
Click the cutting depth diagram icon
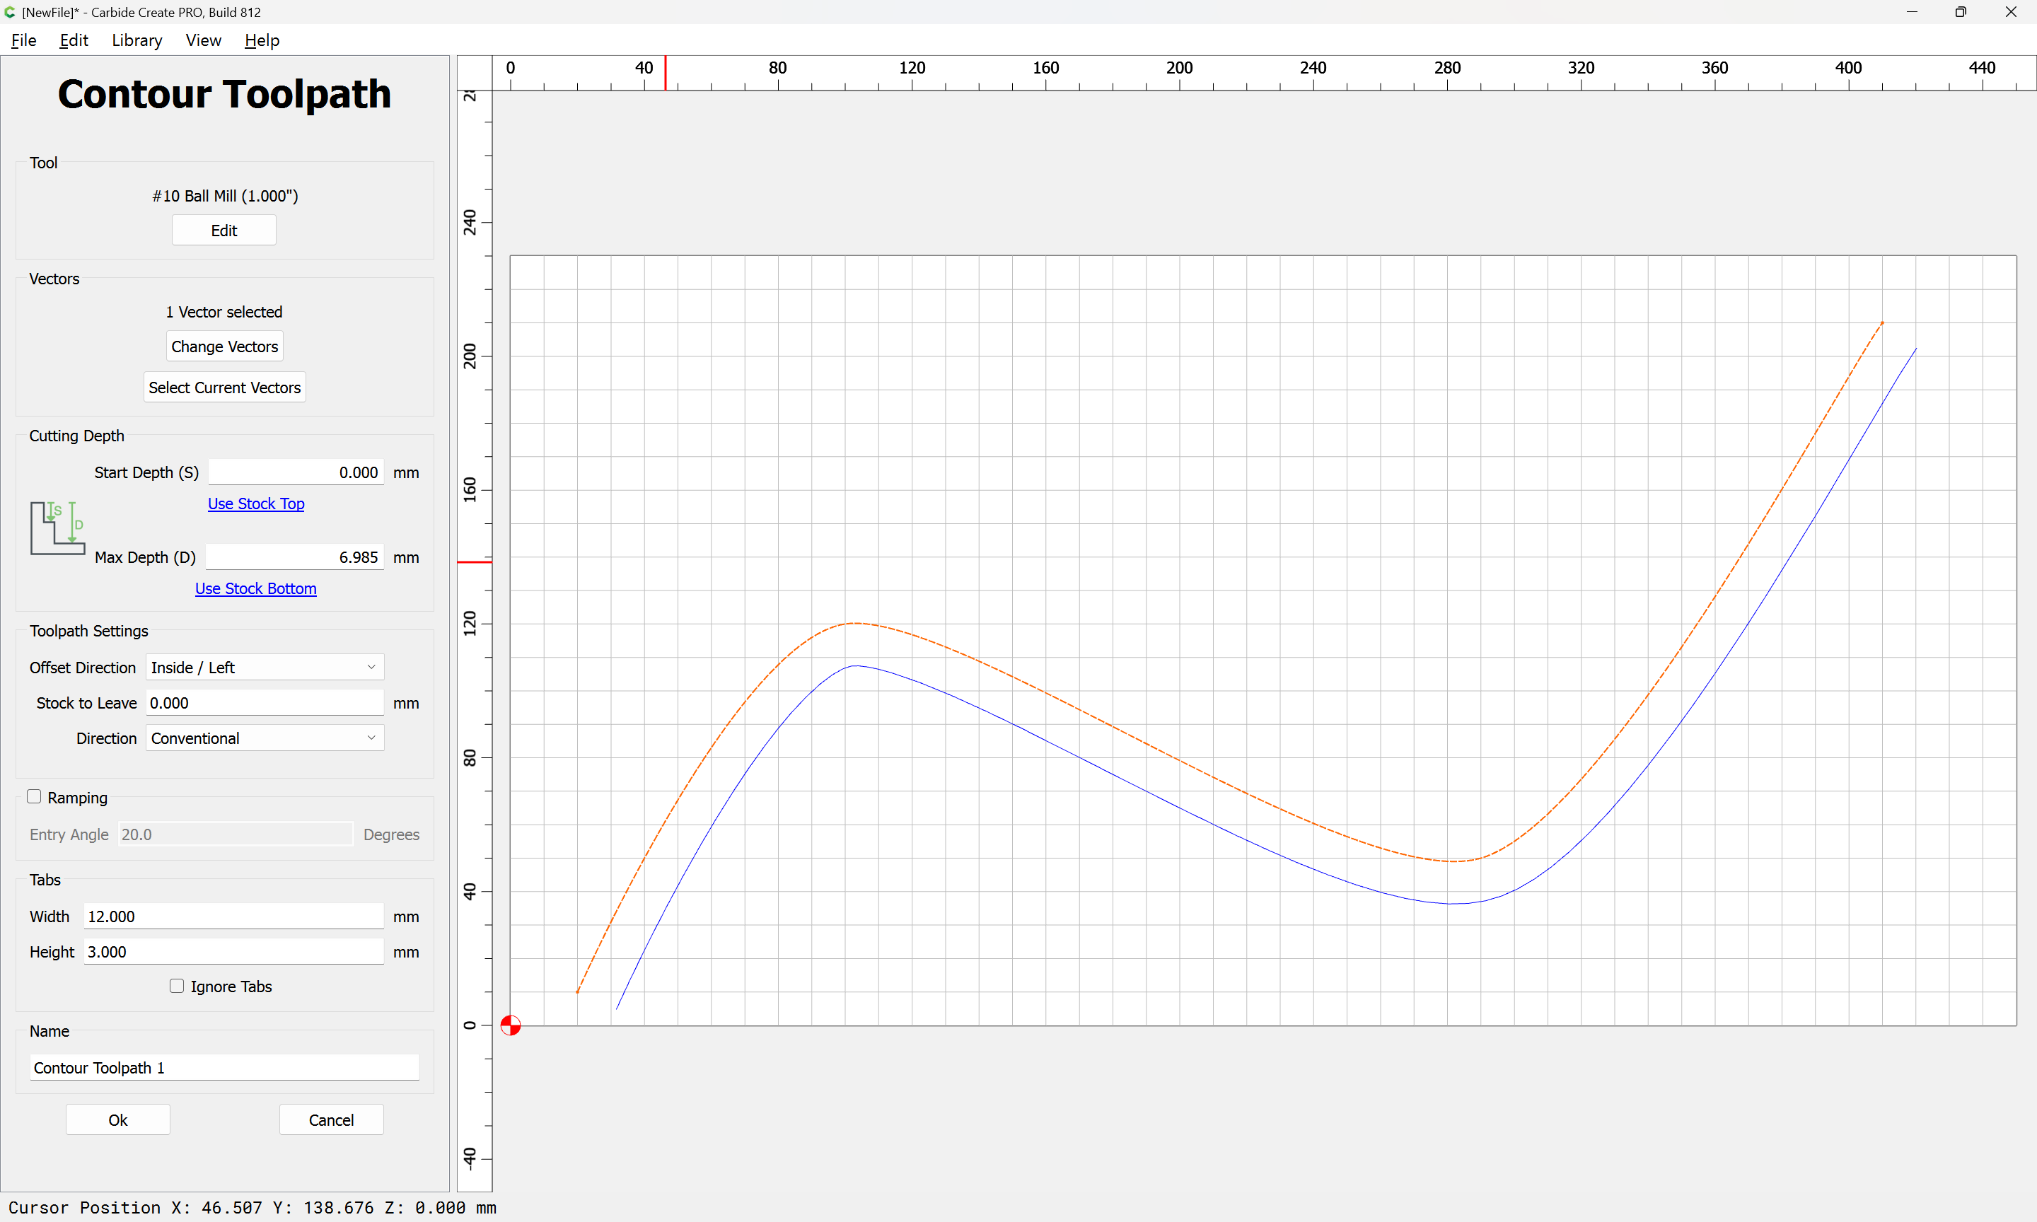click(57, 528)
